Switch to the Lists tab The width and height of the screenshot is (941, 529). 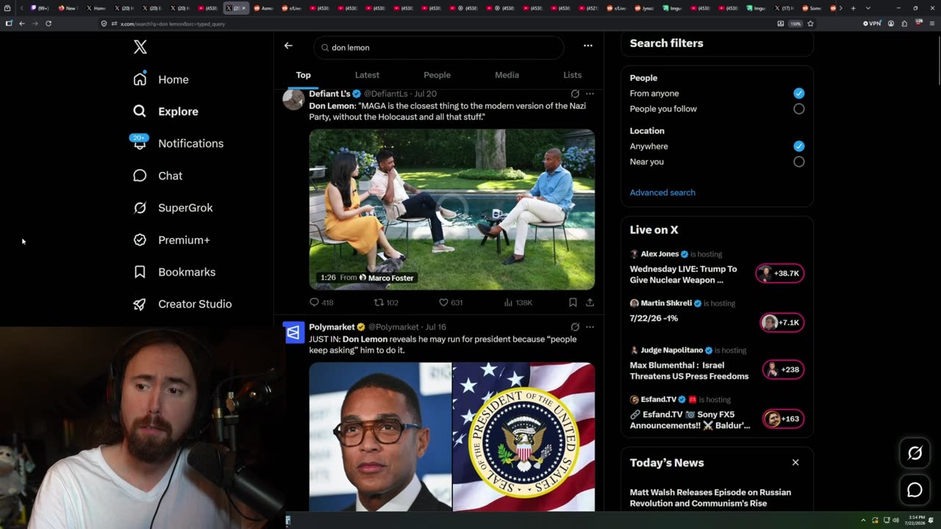click(x=572, y=75)
